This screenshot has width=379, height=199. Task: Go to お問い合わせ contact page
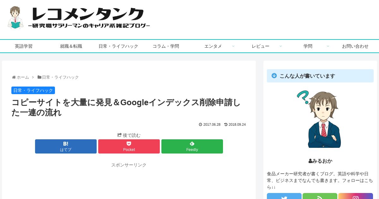point(355,46)
